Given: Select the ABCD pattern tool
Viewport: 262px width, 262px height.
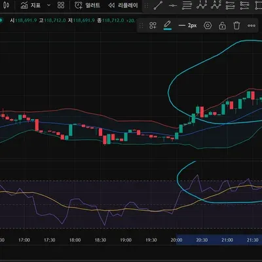Looking at the screenshot, I should point(216,5).
